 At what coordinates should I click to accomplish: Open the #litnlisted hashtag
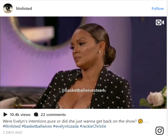pyautogui.click(x=11, y=126)
